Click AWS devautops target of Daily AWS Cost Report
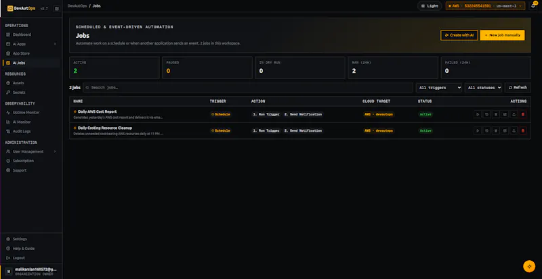Screen dimensions: 542x279 click(x=379, y=114)
